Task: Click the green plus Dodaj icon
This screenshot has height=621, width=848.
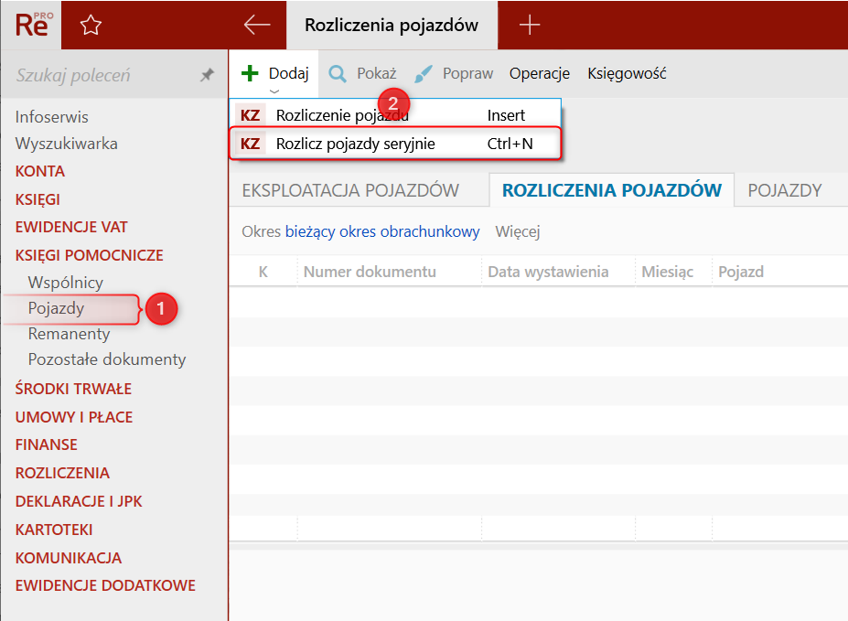Action: coord(250,73)
